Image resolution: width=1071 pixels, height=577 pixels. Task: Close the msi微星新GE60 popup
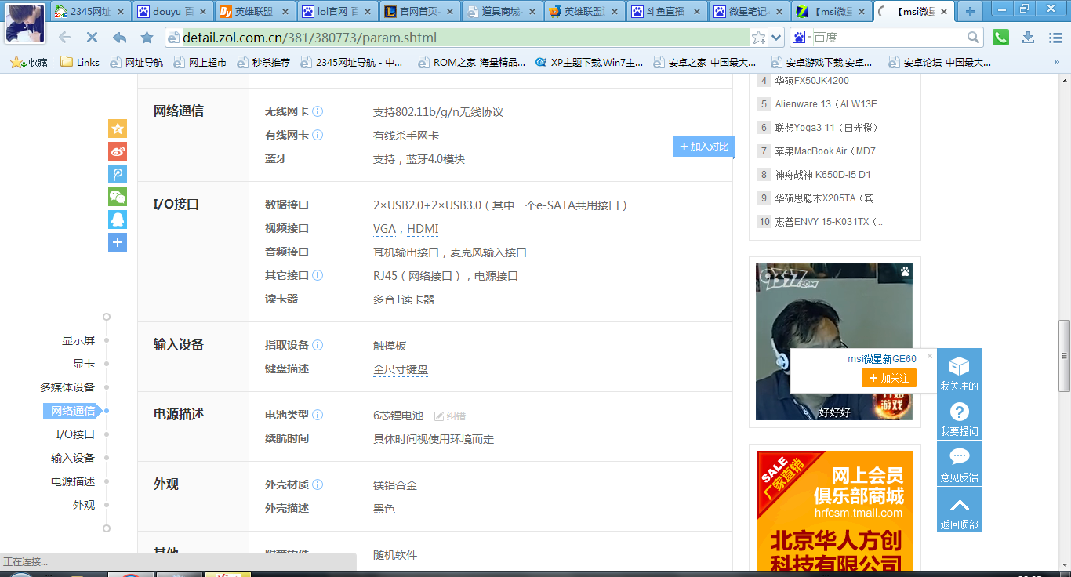[x=930, y=356]
